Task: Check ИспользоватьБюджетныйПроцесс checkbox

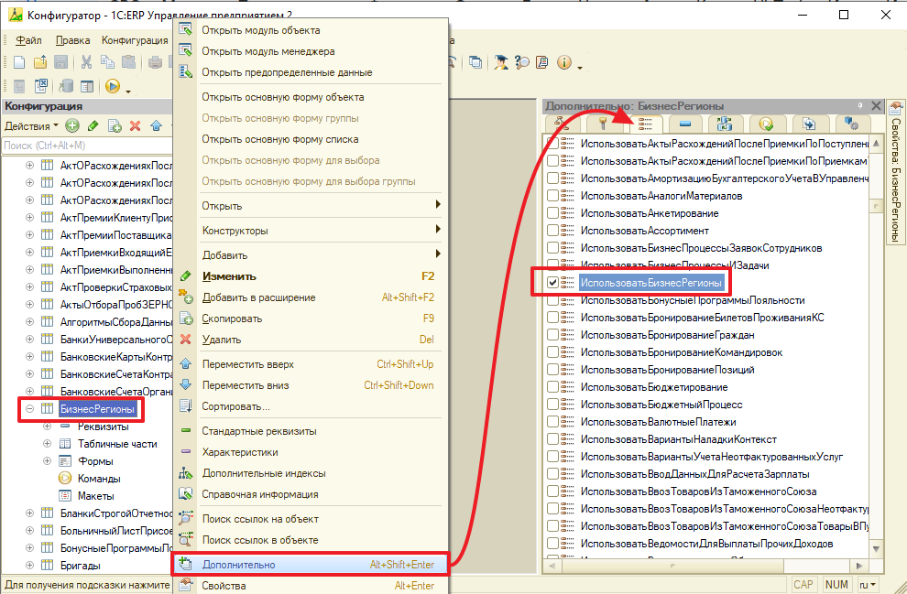Action: 553,405
